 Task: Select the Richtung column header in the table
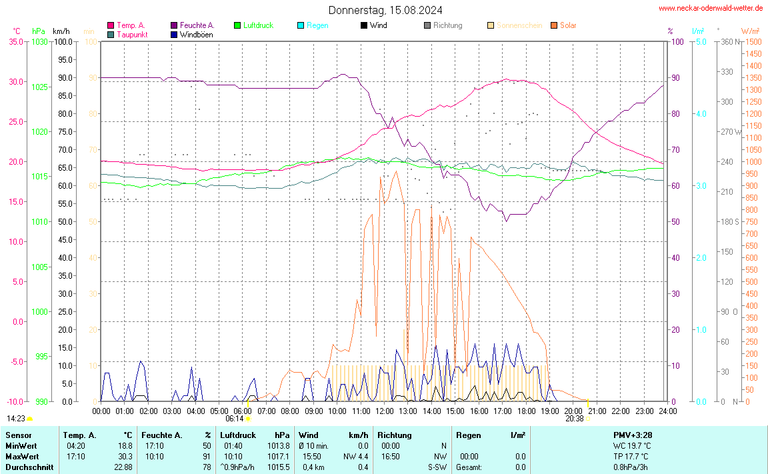pyautogui.click(x=395, y=435)
